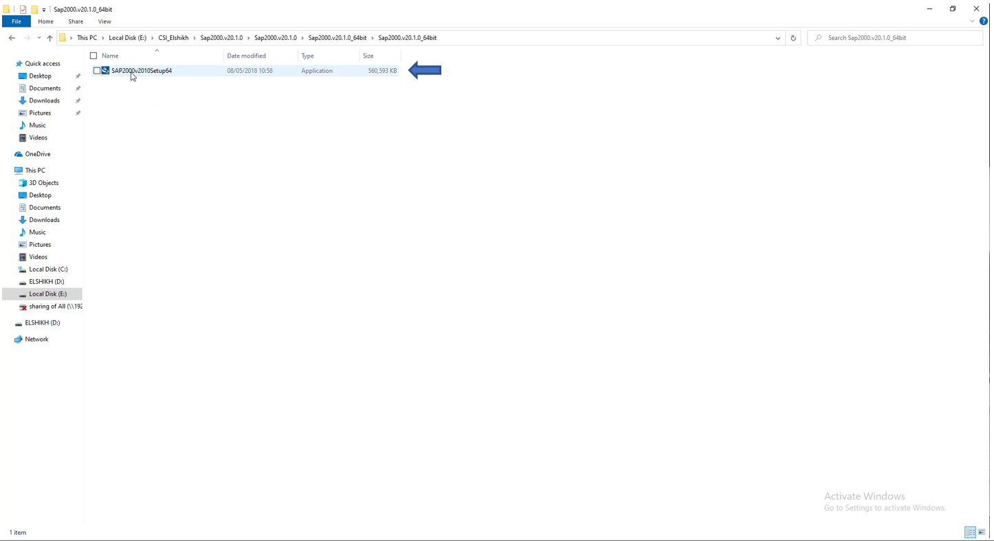Image resolution: width=994 pixels, height=541 pixels.
Task: Refresh the folder with the refresh button
Action: tap(793, 38)
